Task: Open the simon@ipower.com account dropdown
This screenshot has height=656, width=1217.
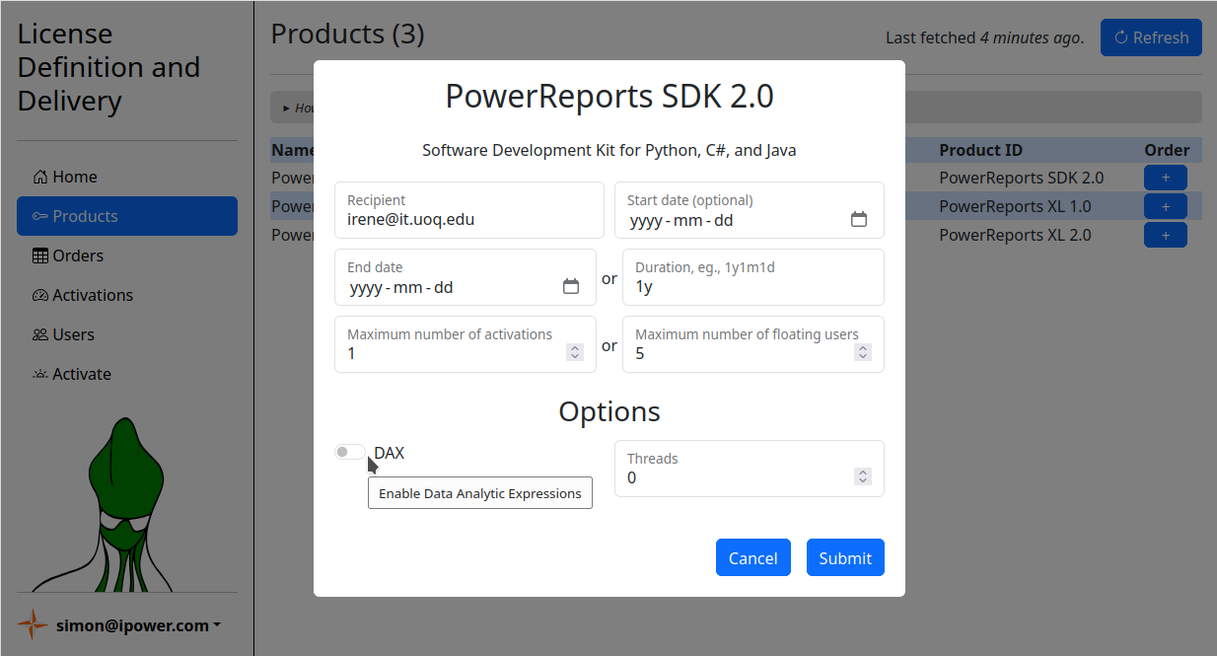Action: click(138, 625)
